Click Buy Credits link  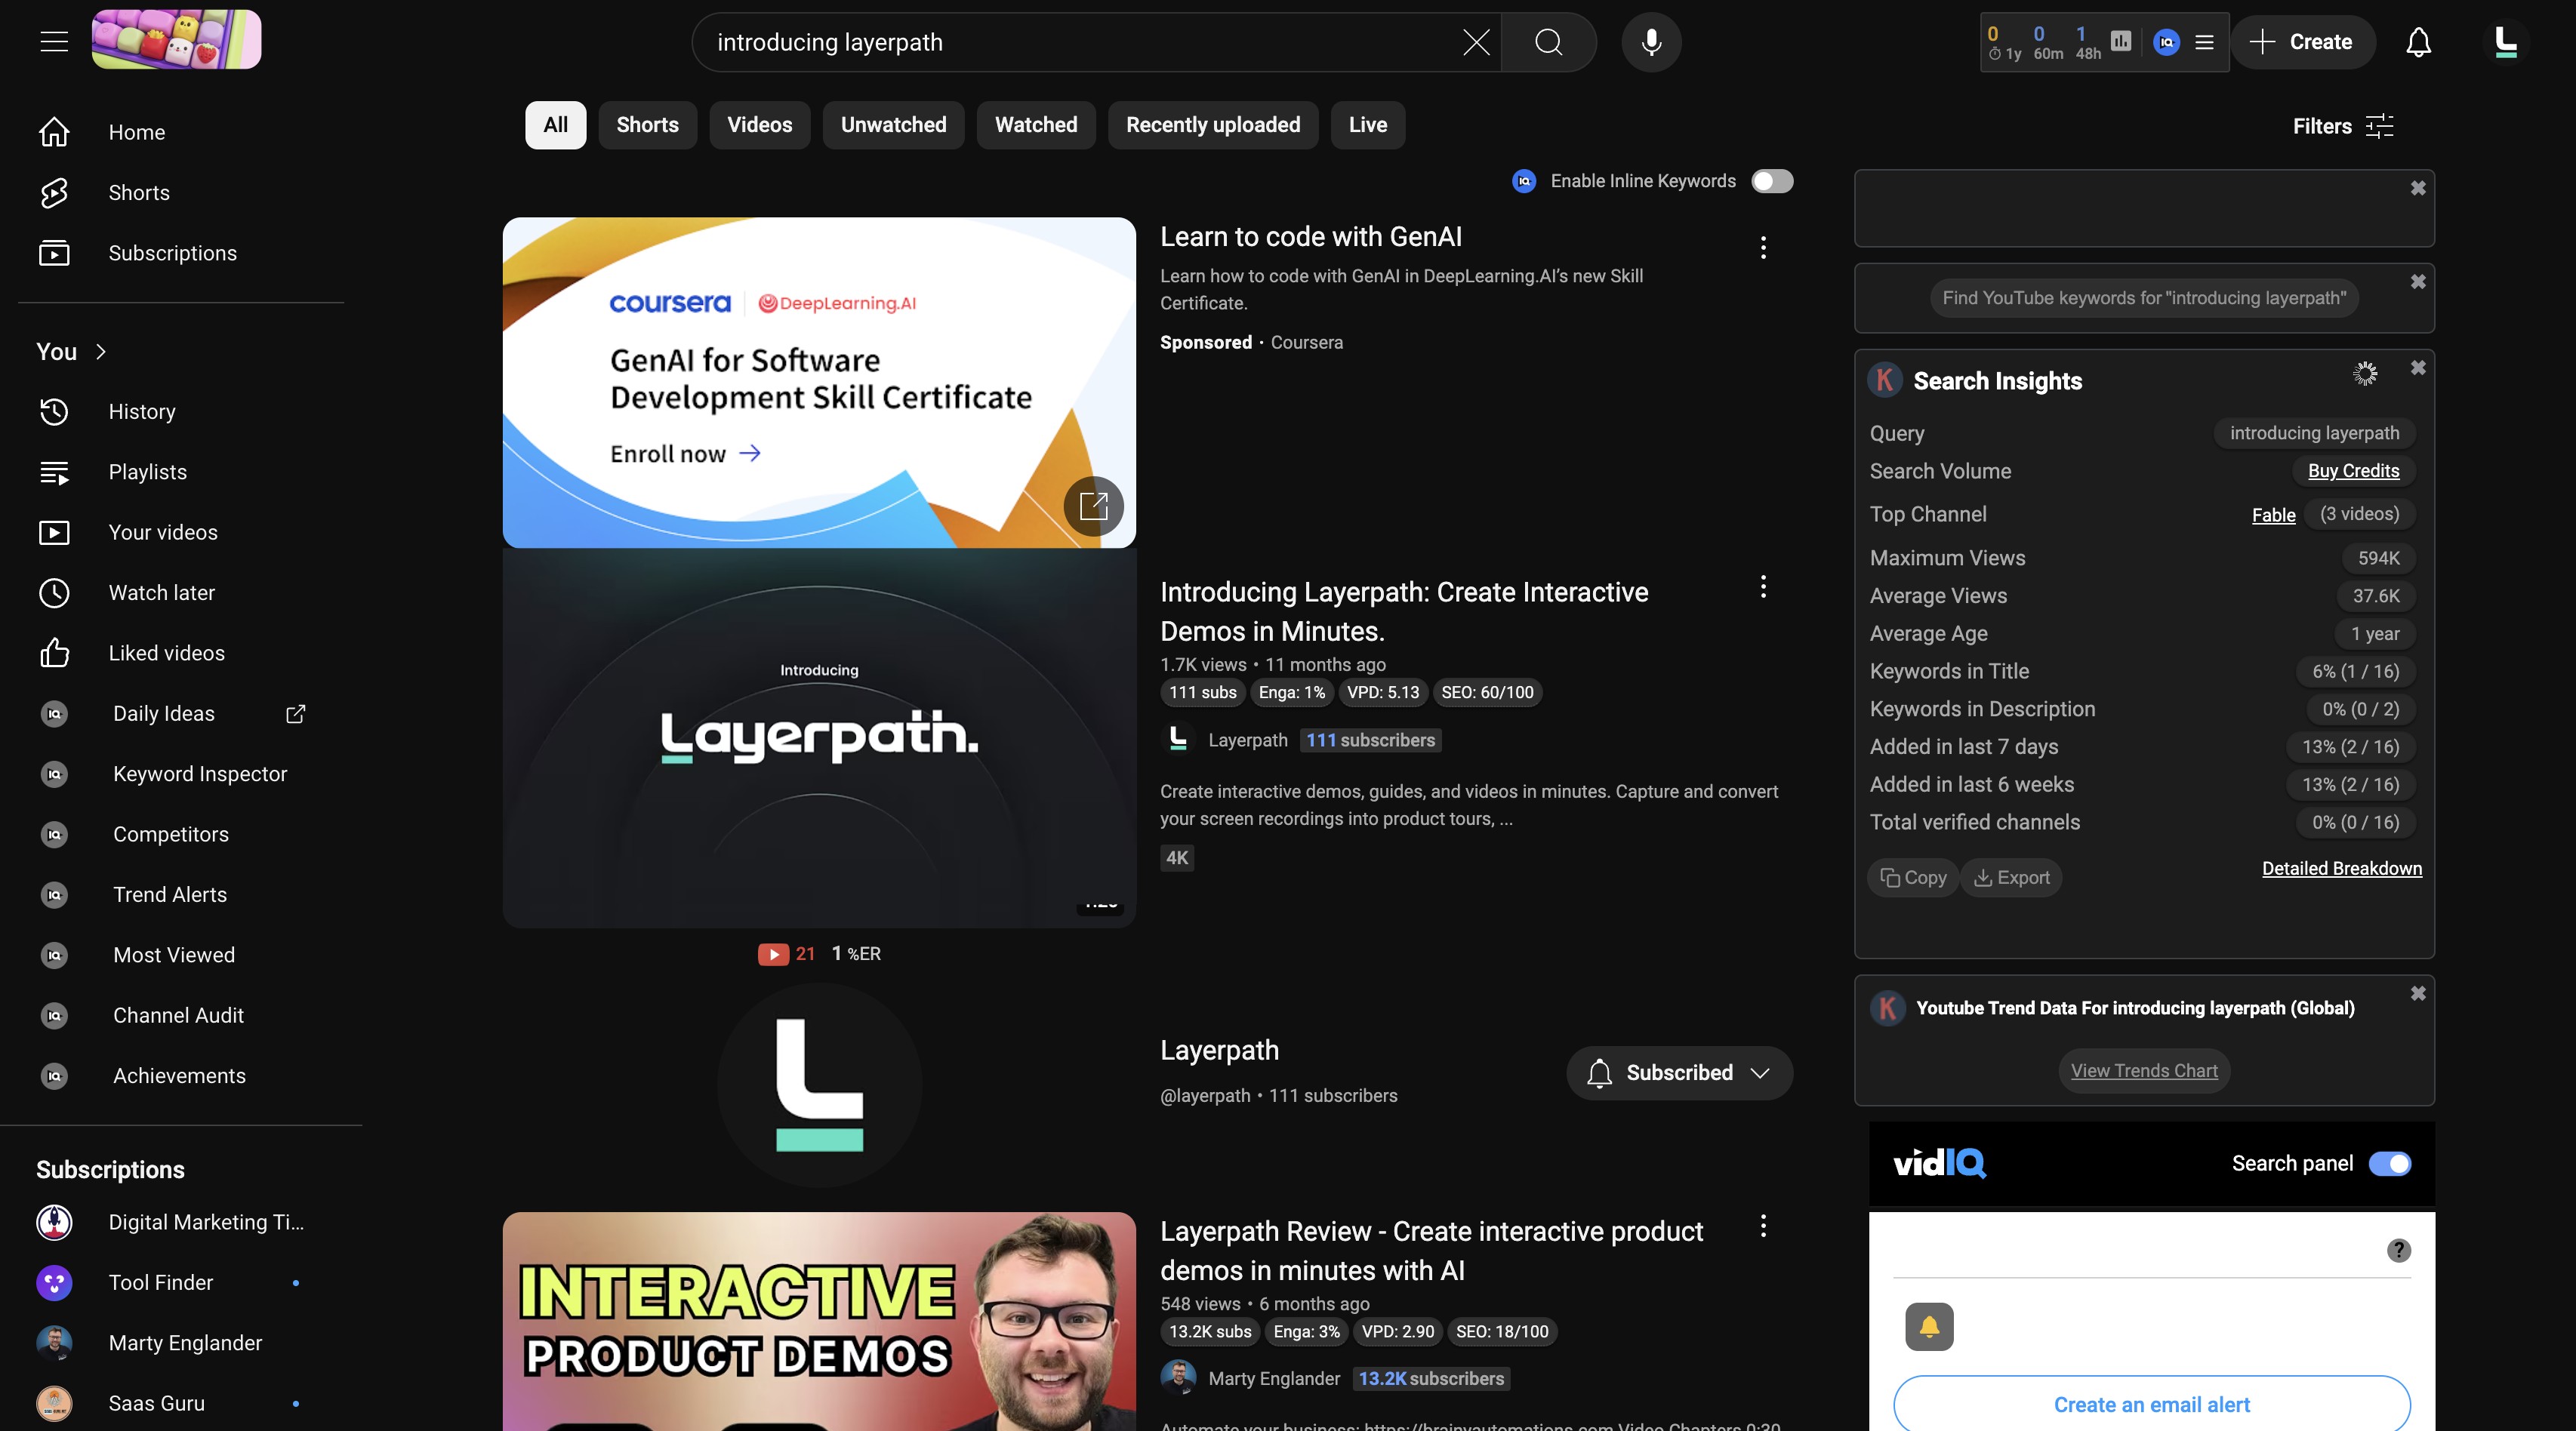(x=2353, y=471)
